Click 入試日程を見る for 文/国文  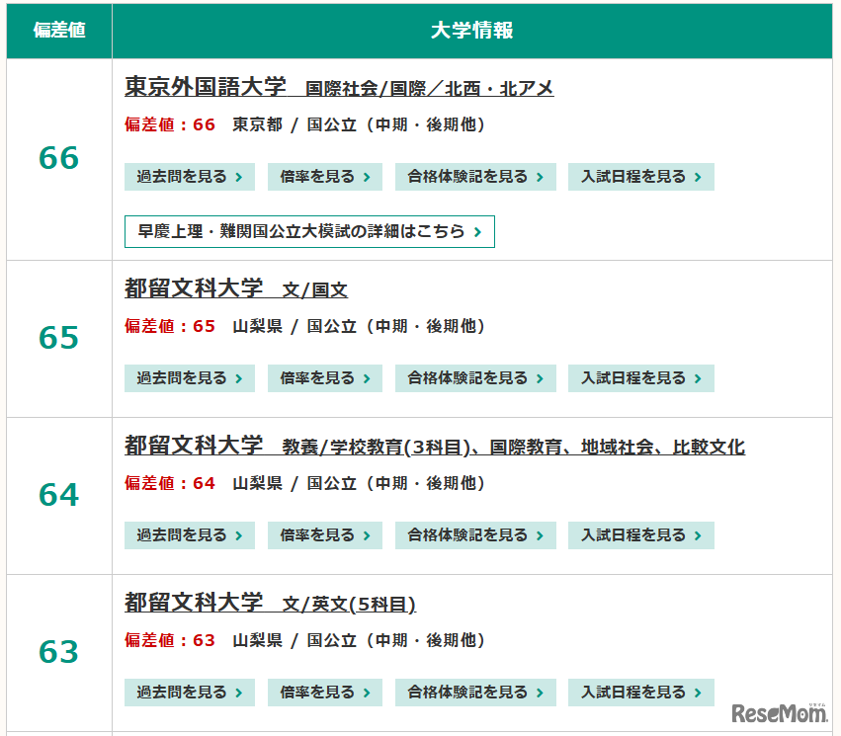click(x=640, y=378)
